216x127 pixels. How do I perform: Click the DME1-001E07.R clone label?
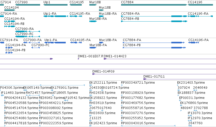pos(91,56)
